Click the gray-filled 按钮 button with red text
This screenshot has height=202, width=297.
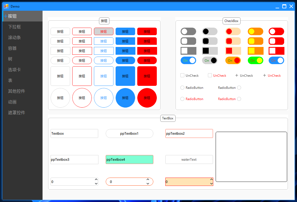(104, 31)
